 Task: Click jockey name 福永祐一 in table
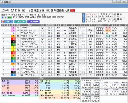(x=73, y=64)
